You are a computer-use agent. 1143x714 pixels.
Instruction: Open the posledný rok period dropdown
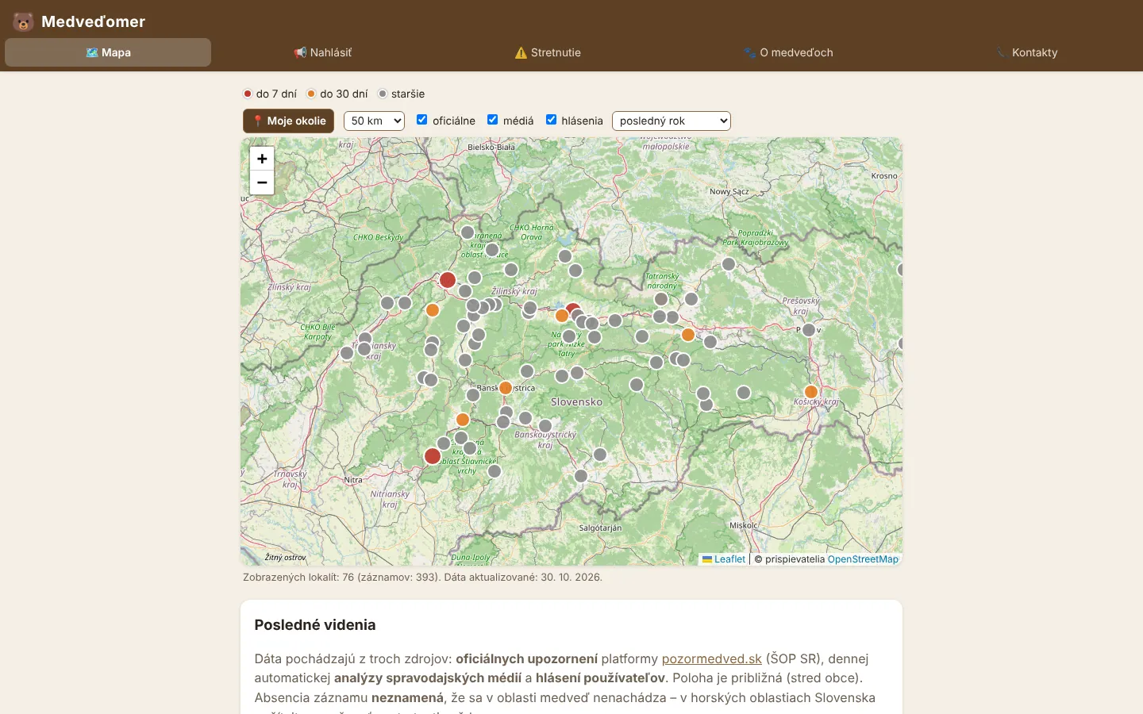pyautogui.click(x=672, y=121)
